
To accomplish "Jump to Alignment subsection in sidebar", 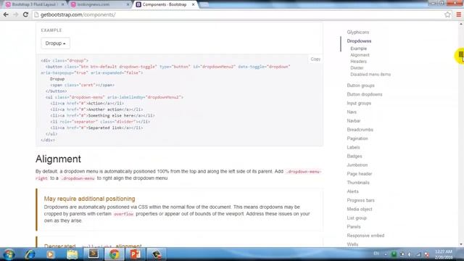I will point(360,55).
